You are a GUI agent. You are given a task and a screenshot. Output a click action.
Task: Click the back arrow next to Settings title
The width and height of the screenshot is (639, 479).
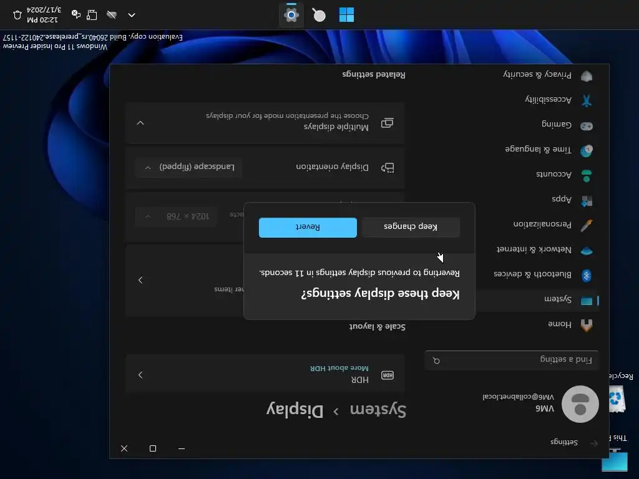[x=594, y=443]
